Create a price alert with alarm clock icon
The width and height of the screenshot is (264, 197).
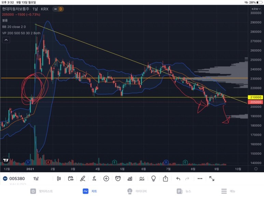pyautogui.click(x=118, y=179)
